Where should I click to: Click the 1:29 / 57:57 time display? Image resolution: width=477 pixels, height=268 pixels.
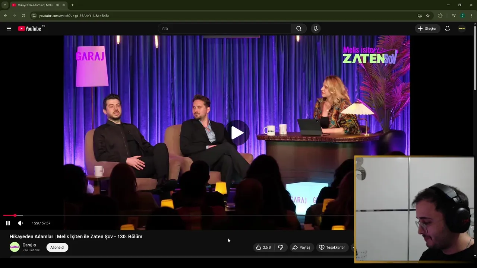[x=41, y=223]
